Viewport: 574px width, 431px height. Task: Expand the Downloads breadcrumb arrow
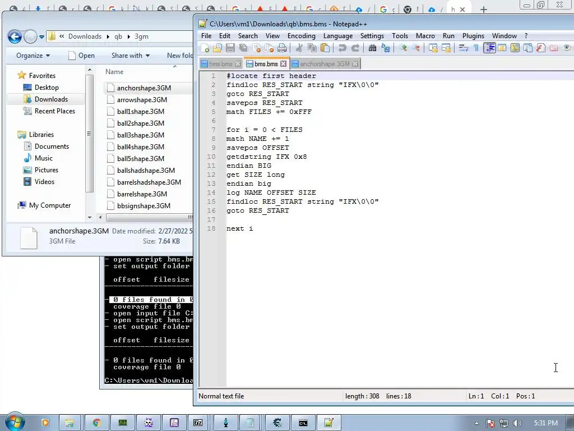click(x=108, y=36)
